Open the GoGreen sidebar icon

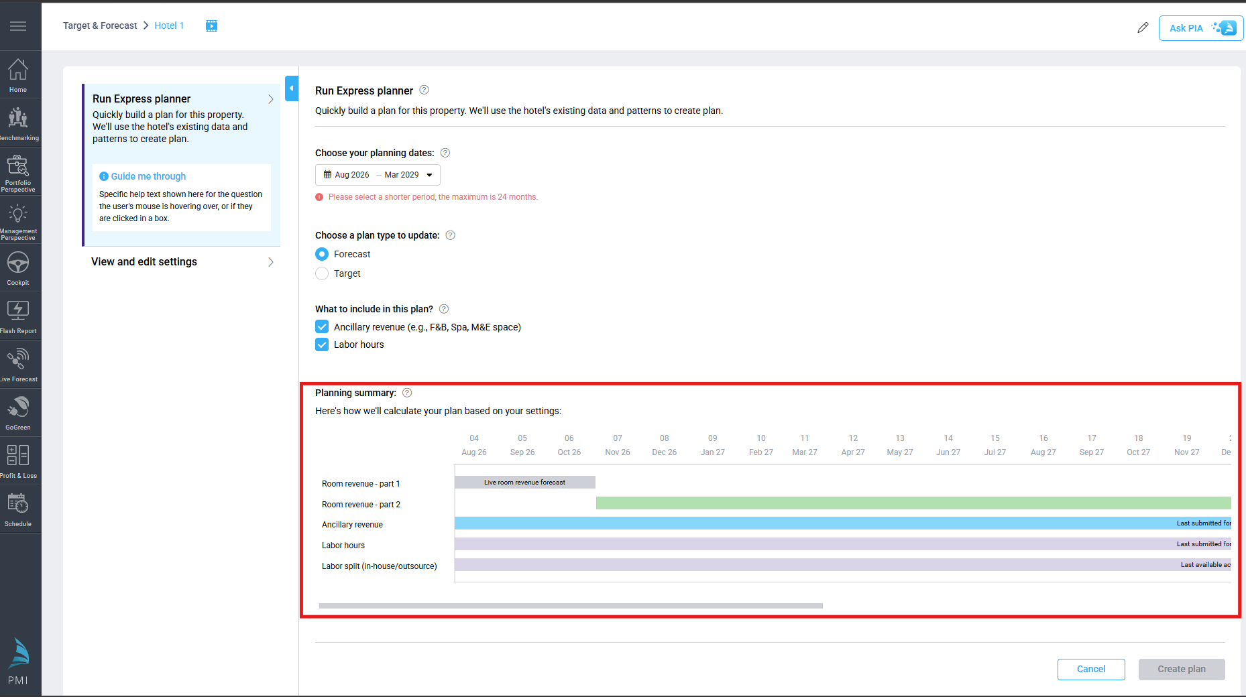click(18, 413)
